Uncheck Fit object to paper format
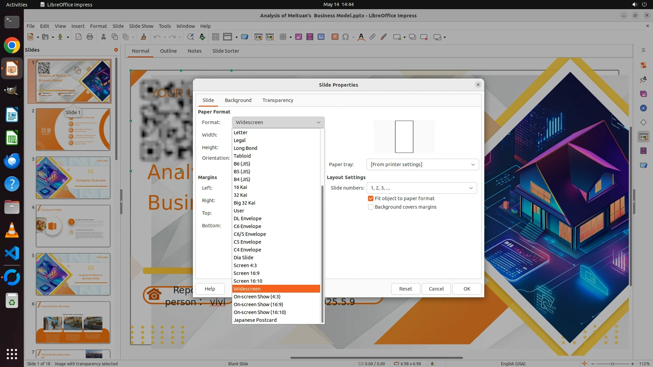The image size is (653, 367). (371, 198)
